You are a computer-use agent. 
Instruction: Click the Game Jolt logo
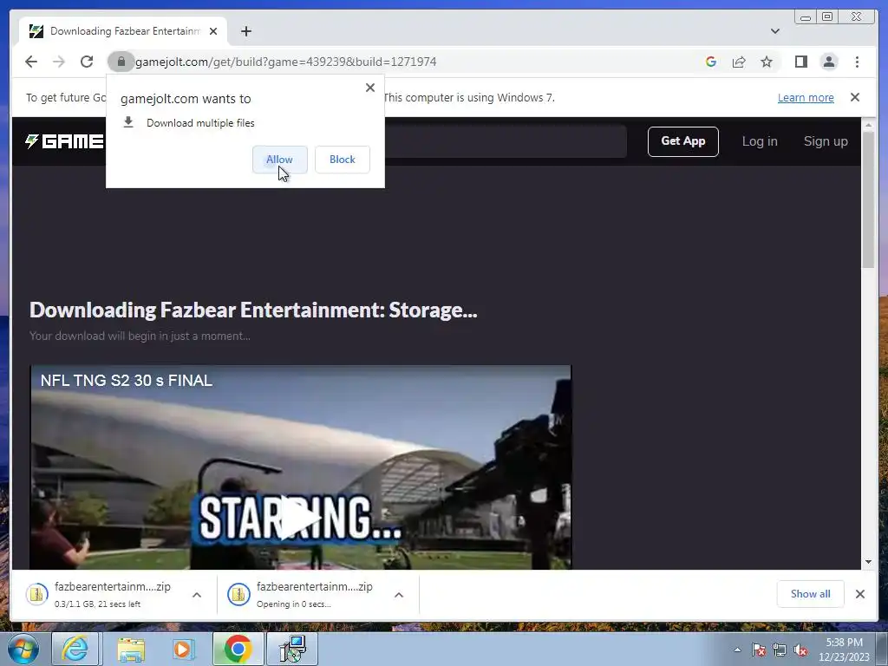pos(64,141)
